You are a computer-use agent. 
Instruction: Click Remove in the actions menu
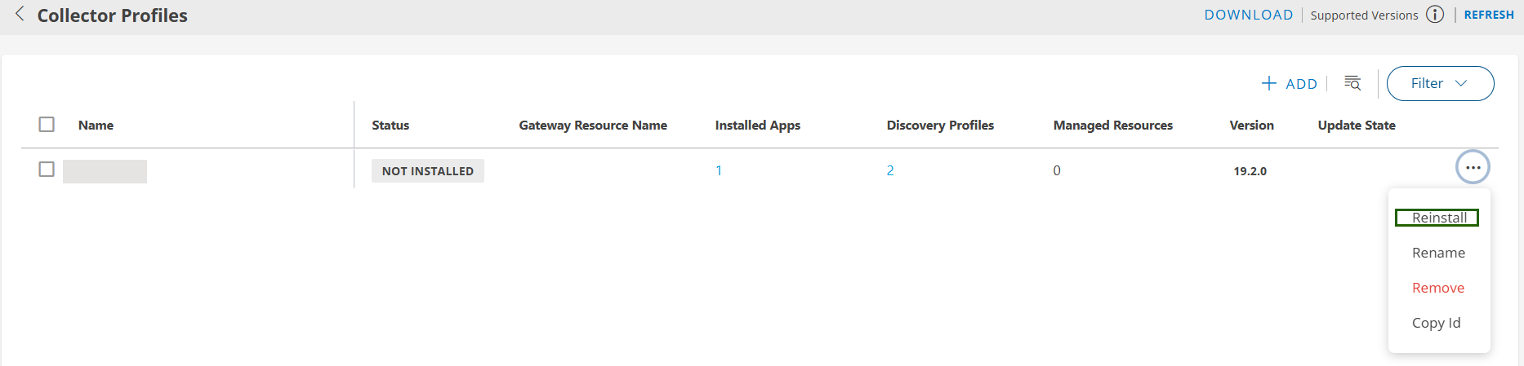pyautogui.click(x=1437, y=288)
